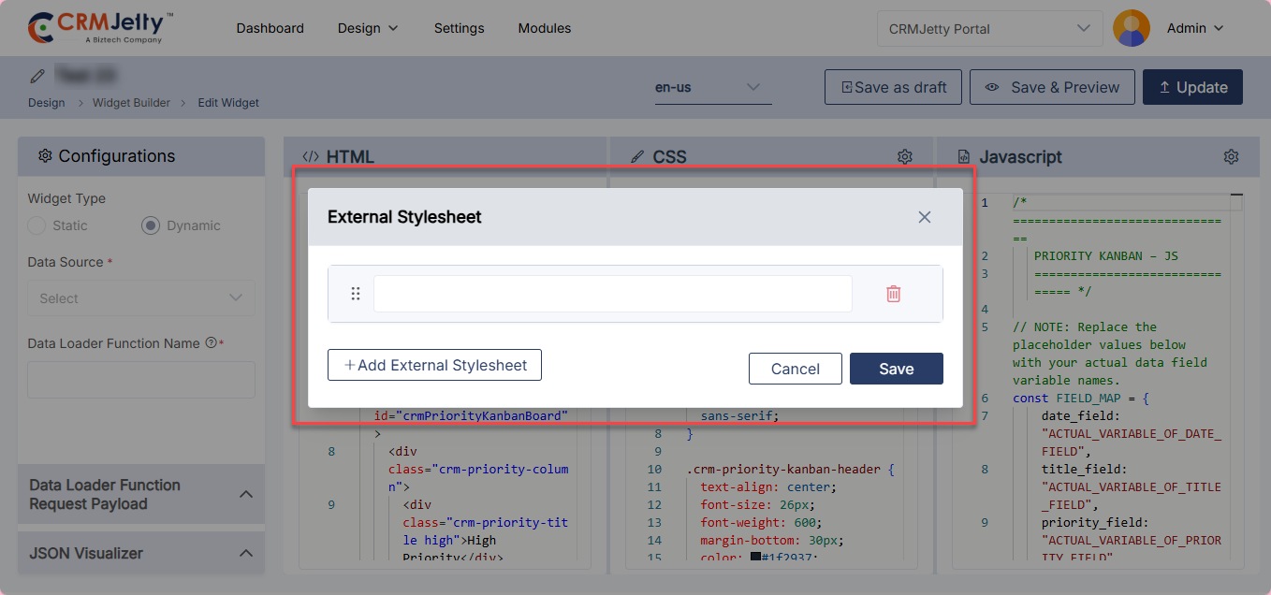Open CSS panel settings gear
Viewport: 1271px width, 595px height.
904,157
